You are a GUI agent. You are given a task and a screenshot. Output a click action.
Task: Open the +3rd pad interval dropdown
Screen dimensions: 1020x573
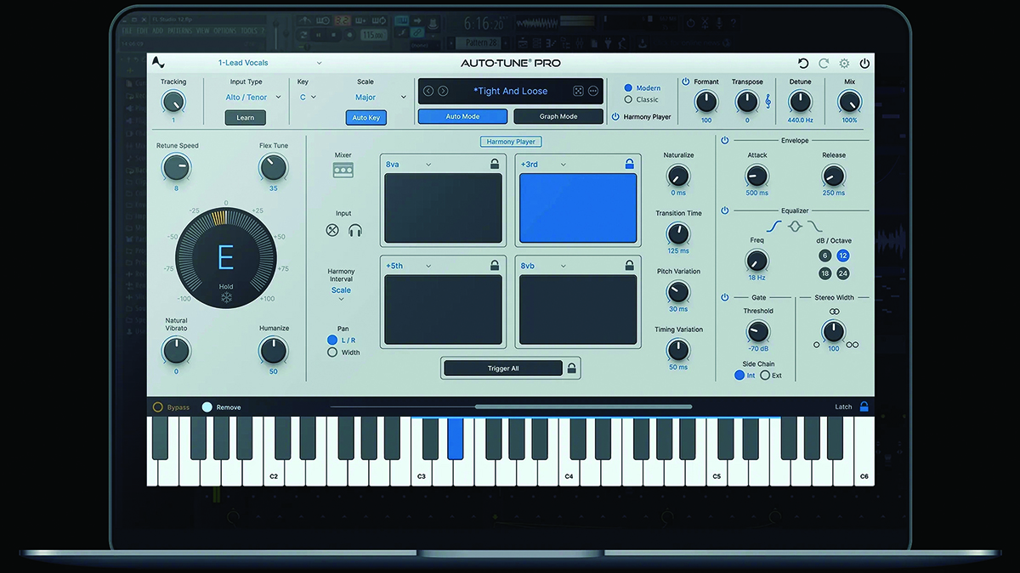tap(544, 164)
